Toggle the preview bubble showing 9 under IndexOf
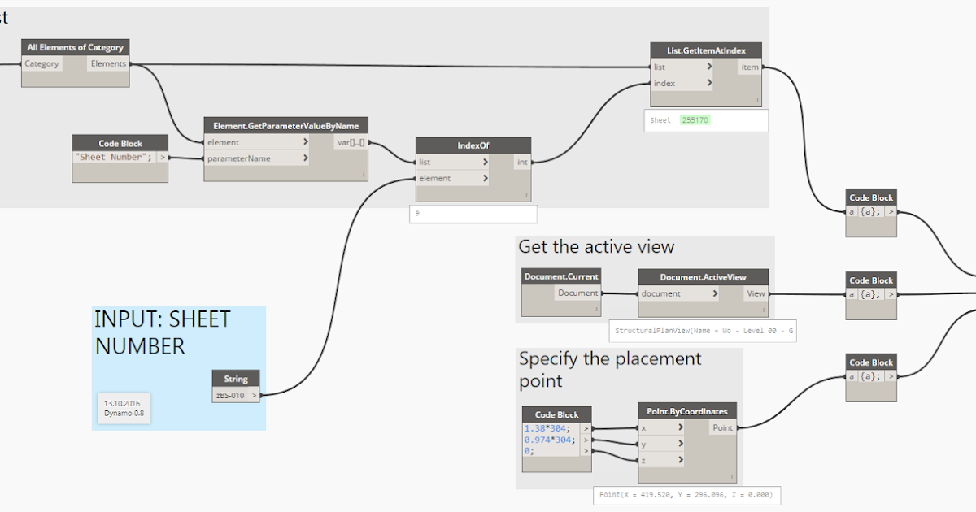Viewport: 976px width, 512px height. pos(473,213)
